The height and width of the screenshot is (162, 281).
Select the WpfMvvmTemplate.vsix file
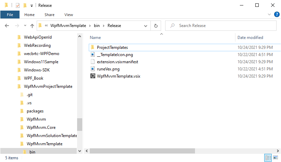point(119,76)
